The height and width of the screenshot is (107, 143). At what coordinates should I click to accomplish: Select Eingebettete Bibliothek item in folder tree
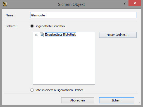click(x=61, y=34)
